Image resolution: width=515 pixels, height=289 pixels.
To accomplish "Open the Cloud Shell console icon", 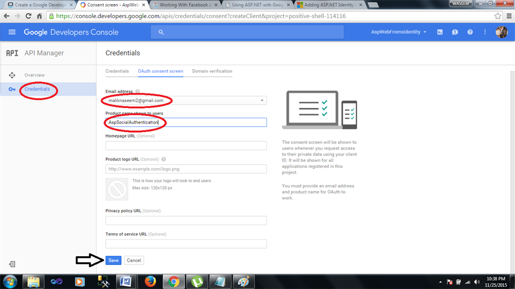I will 440,32.
